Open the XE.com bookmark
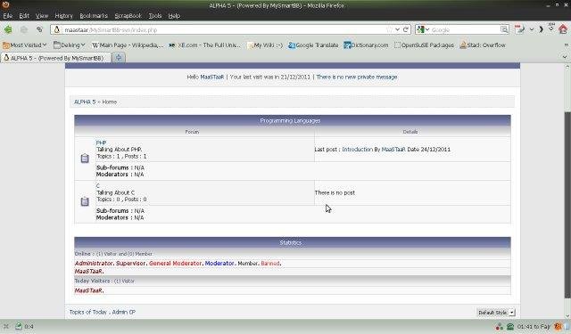This screenshot has height=334, width=571. point(204,45)
